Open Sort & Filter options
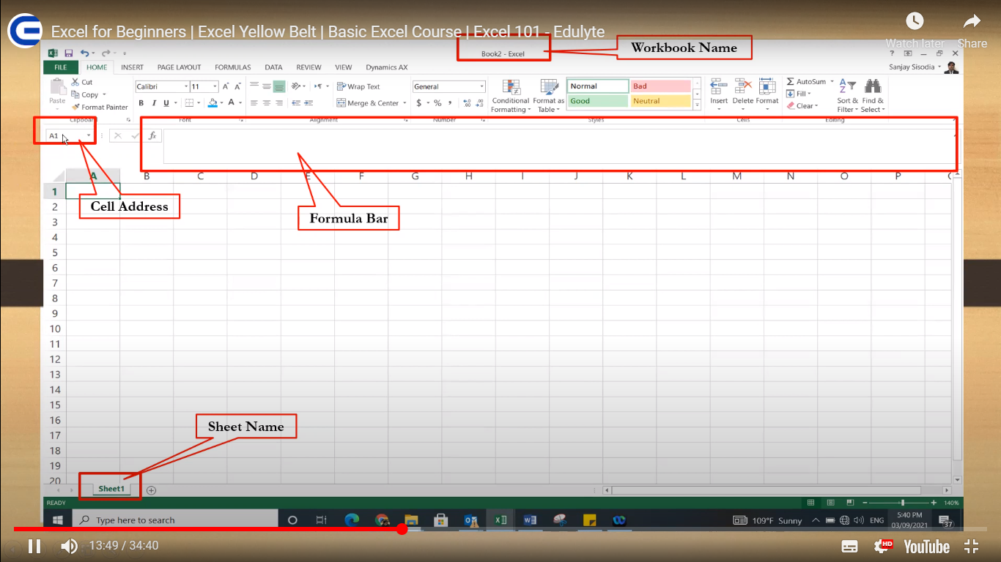 (847, 96)
